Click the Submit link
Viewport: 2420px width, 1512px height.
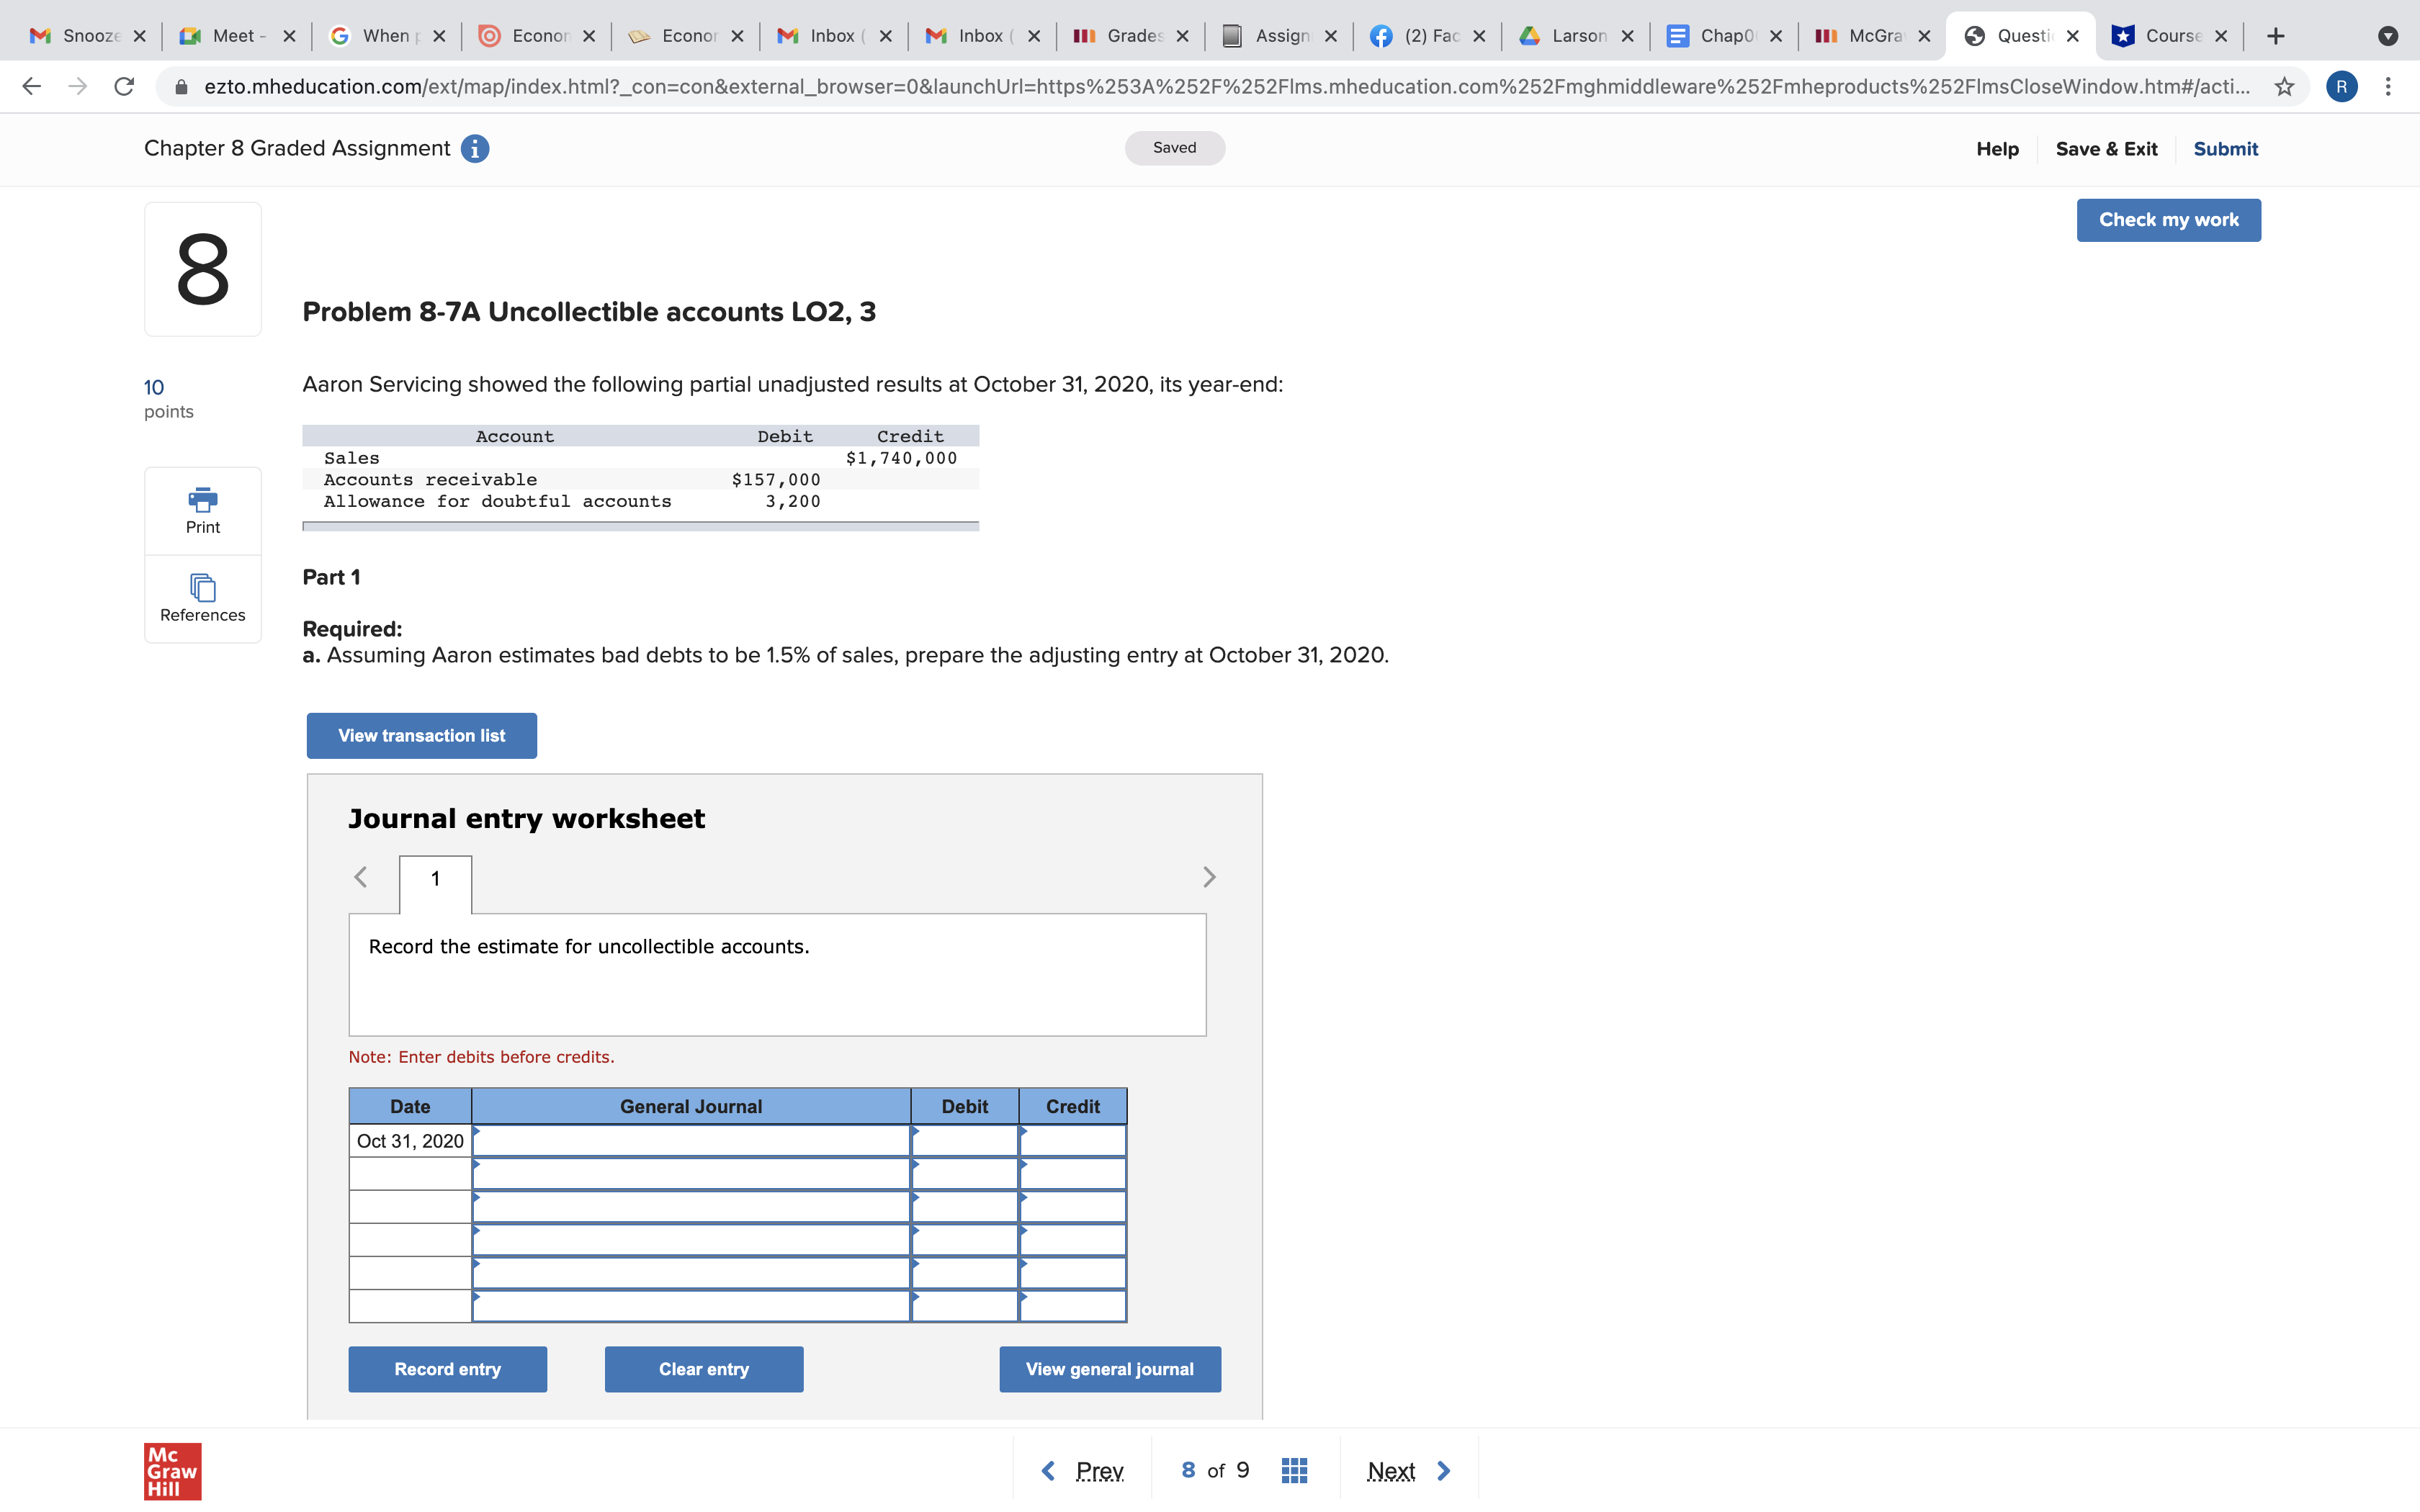coord(2225,148)
